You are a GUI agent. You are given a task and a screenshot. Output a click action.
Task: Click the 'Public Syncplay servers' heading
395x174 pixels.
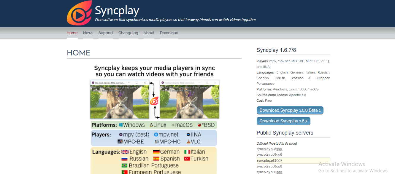[285, 133]
